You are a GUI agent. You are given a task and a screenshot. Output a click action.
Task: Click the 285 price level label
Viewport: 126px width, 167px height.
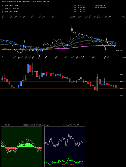click(121, 96)
